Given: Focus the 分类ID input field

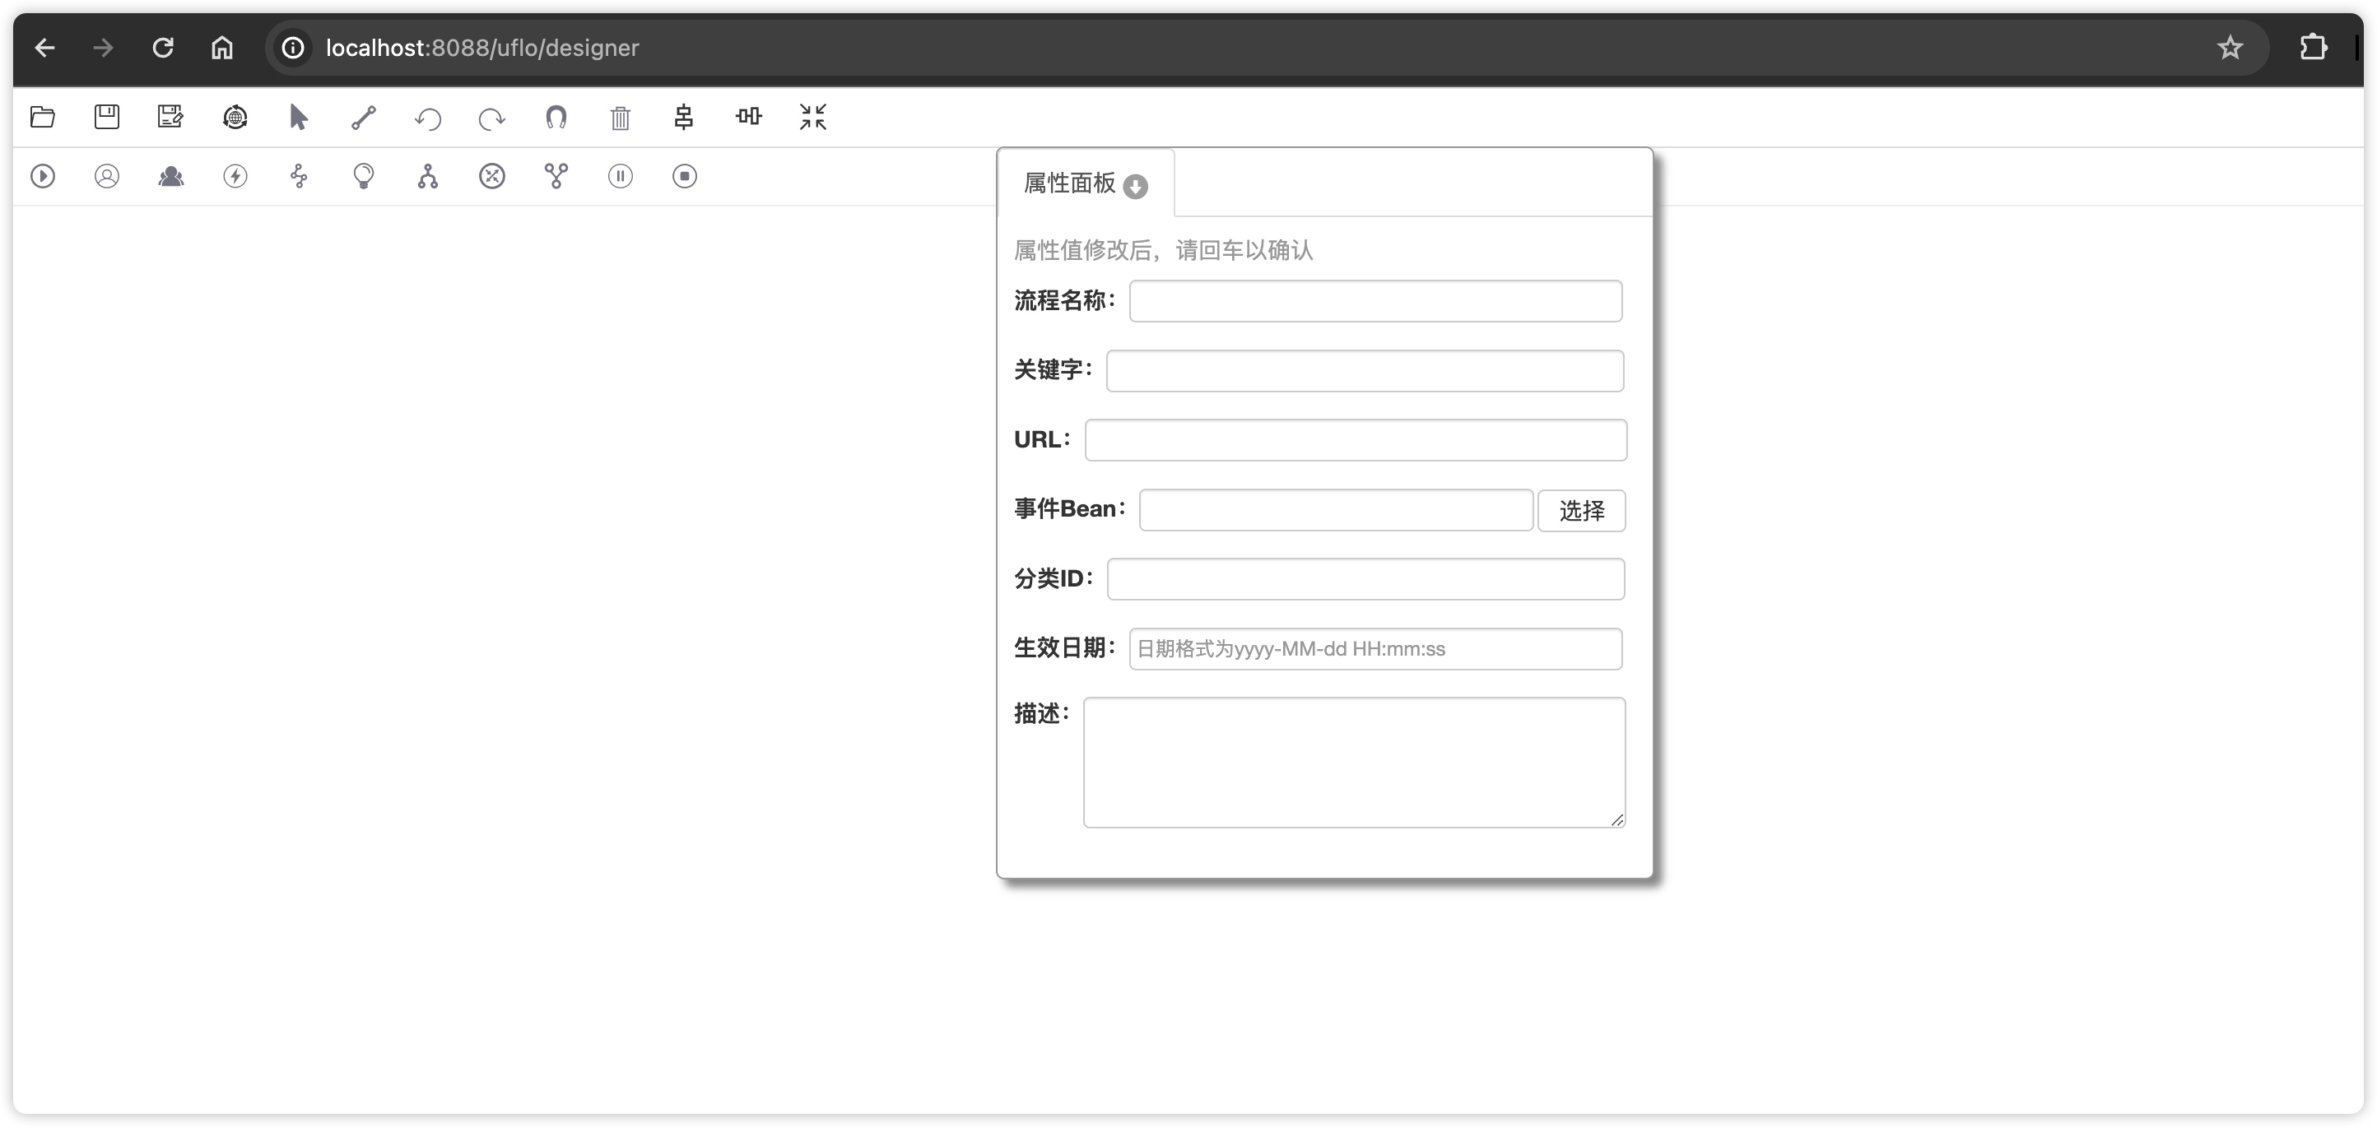Looking at the screenshot, I should pos(1365,579).
